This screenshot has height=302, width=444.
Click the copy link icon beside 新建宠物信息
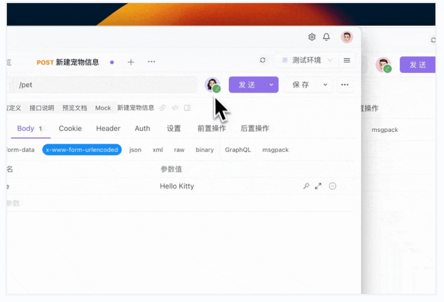click(x=162, y=107)
